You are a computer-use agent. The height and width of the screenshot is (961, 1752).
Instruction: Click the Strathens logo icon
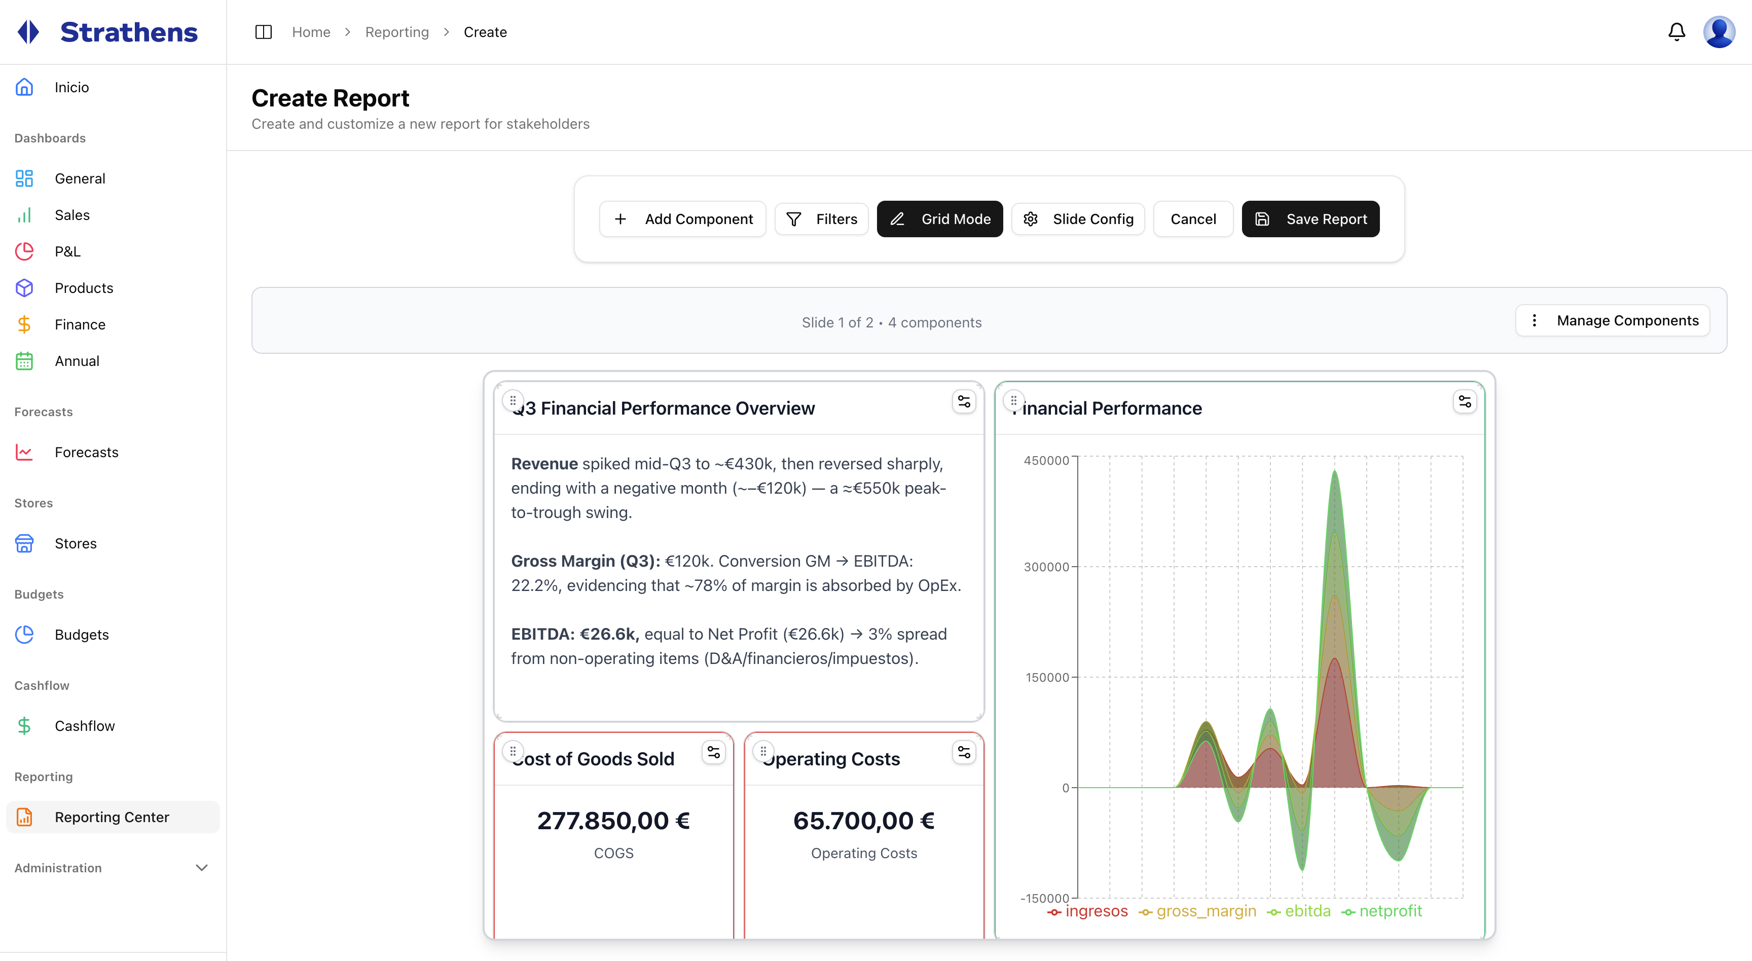[28, 31]
